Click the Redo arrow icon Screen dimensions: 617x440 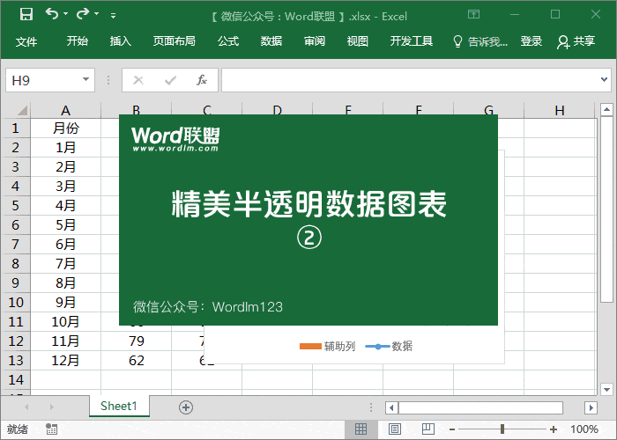click(83, 14)
